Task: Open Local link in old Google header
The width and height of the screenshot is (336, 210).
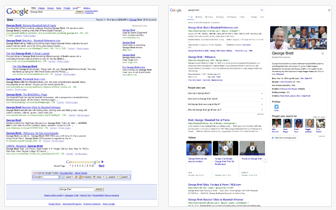Action: point(75,8)
